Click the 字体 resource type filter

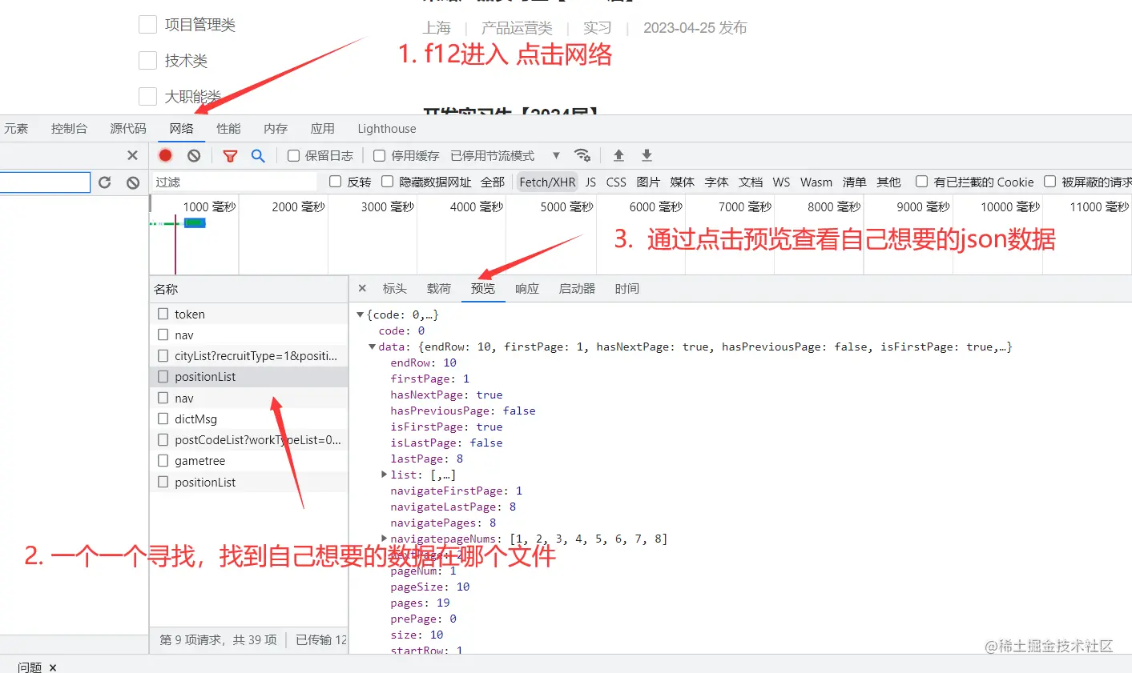coord(716,182)
